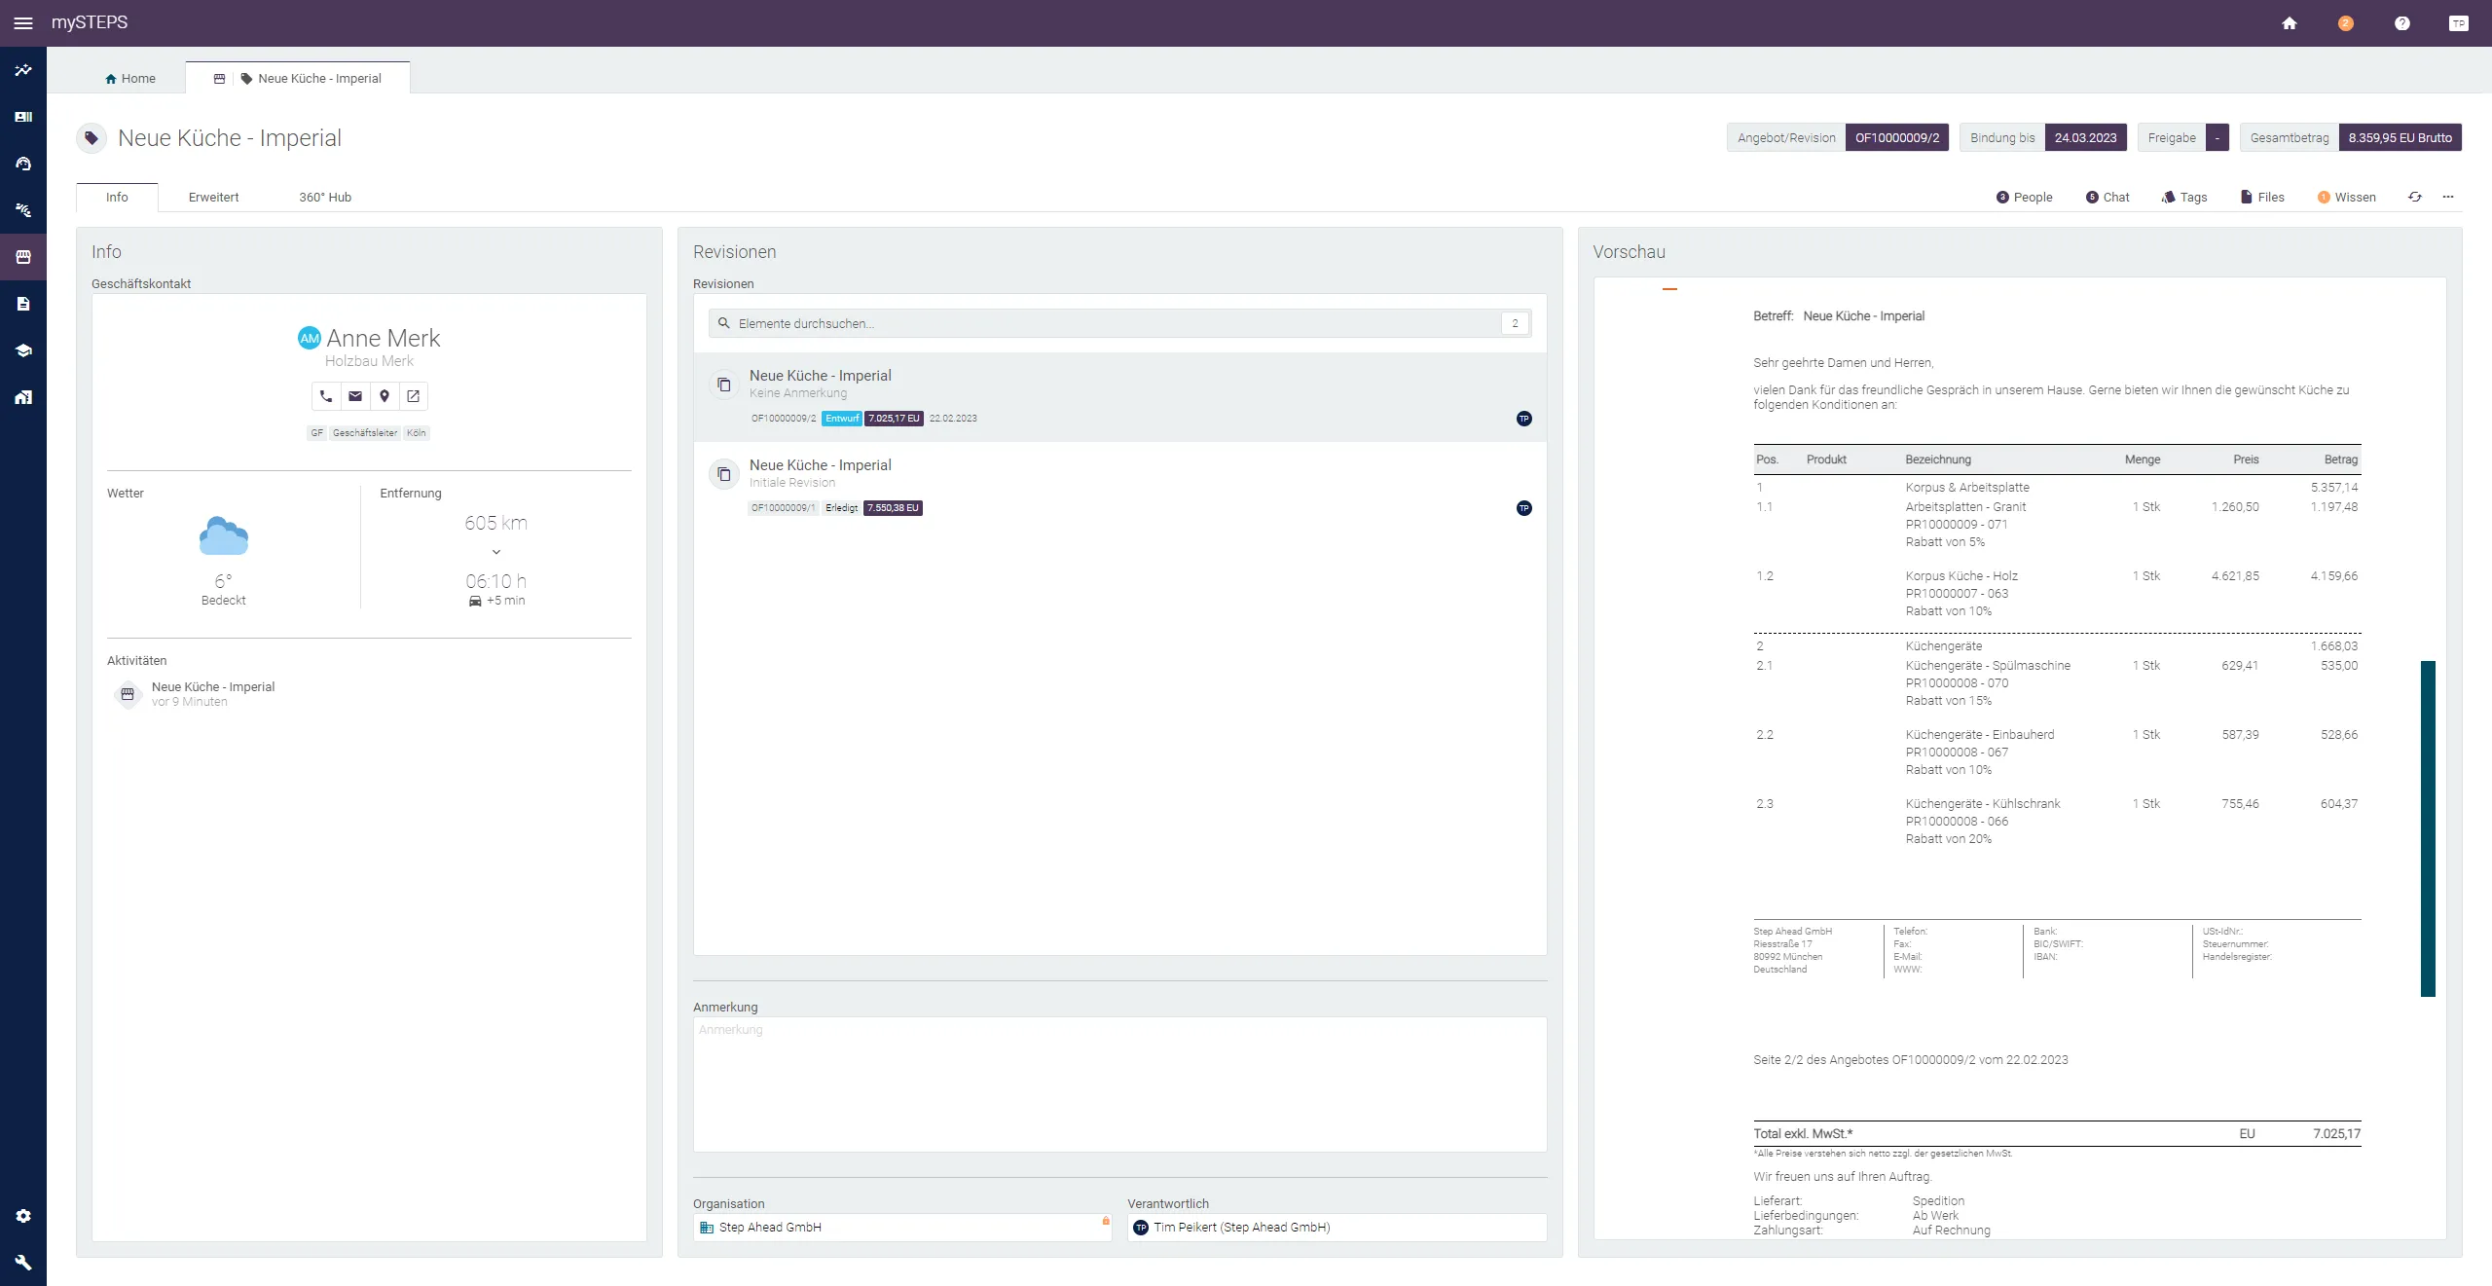This screenshot has height=1286, width=2492.
Task: Open the documents sidebar icon
Action: [x=23, y=304]
